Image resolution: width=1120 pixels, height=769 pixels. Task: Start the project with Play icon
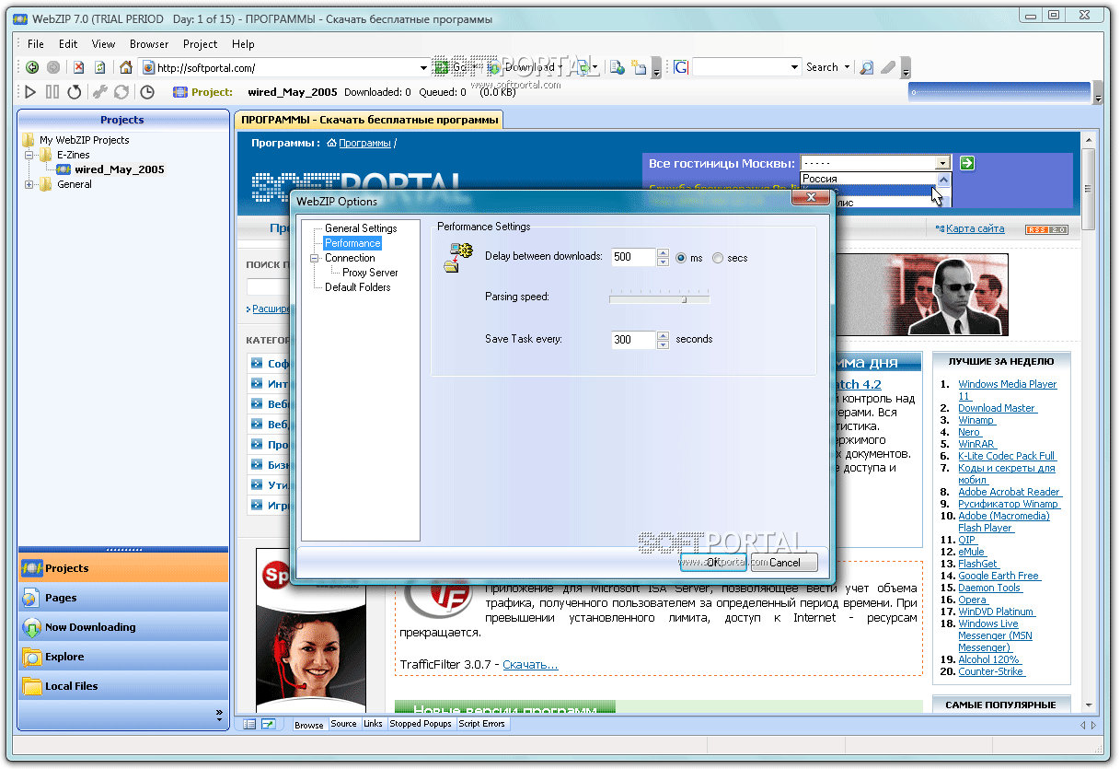tap(30, 92)
